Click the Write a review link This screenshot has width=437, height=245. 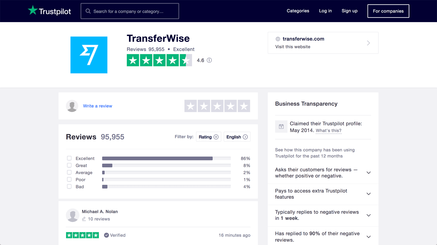coord(98,106)
